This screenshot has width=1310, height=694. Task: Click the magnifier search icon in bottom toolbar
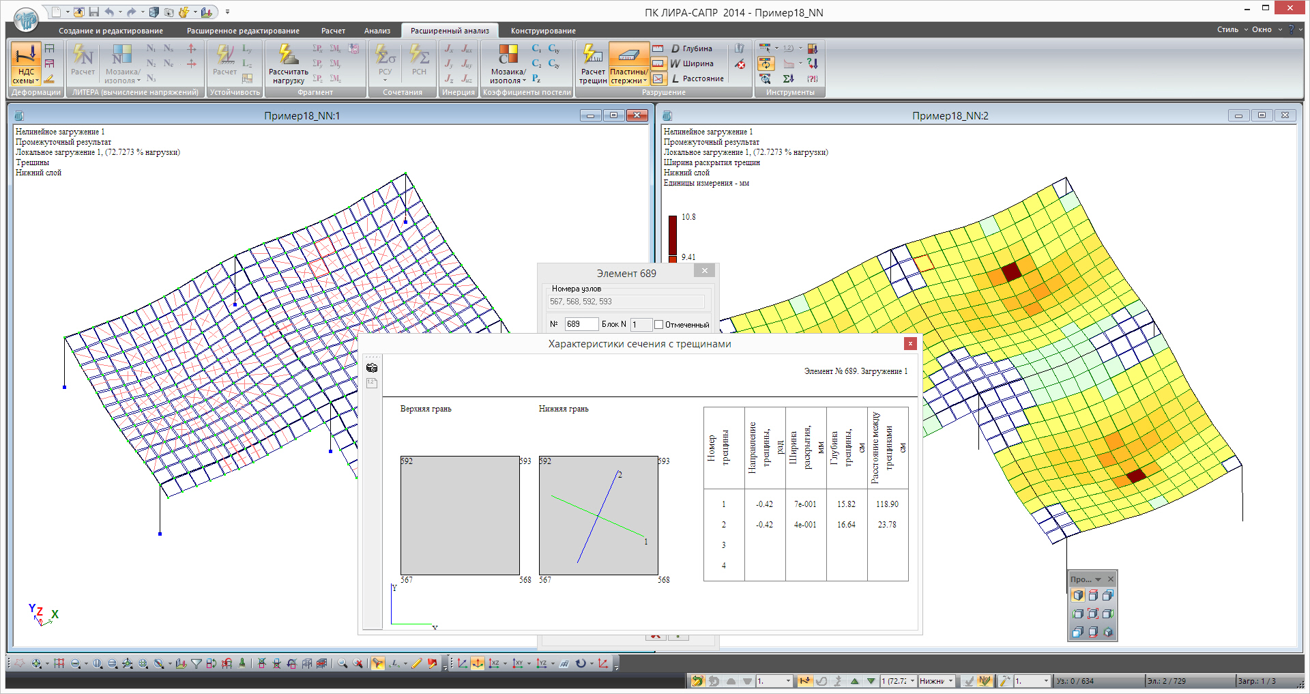pos(342,663)
